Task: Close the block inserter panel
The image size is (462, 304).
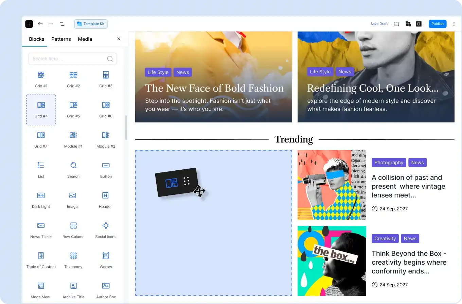Action: click(x=119, y=39)
